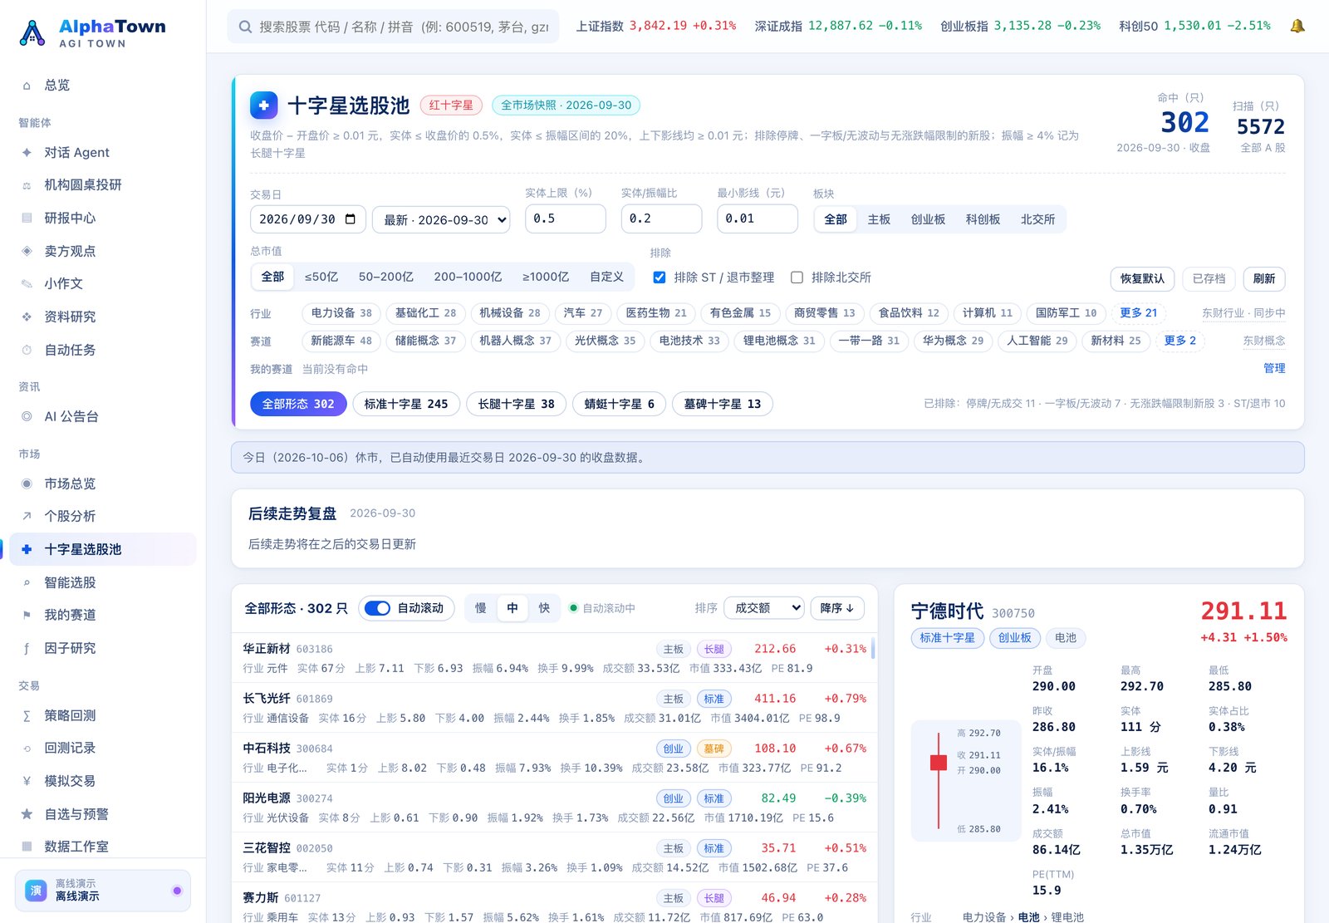The image size is (1329, 923).
Task: Click the 恢复默认 button
Action: click(1142, 278)
